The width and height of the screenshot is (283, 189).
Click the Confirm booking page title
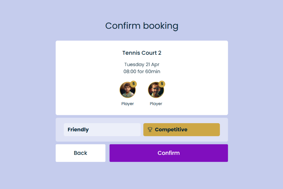point(142,26)
